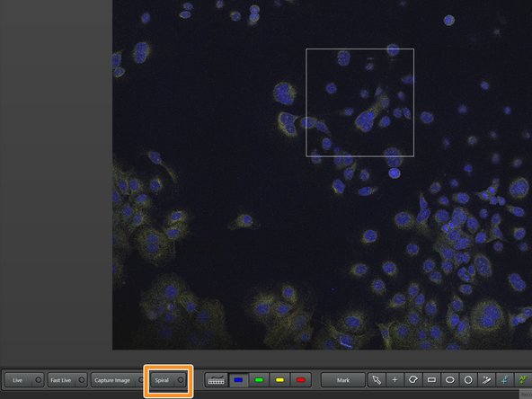
Task: Toggle the Live button's round indicator
Action: coord(39,380)
